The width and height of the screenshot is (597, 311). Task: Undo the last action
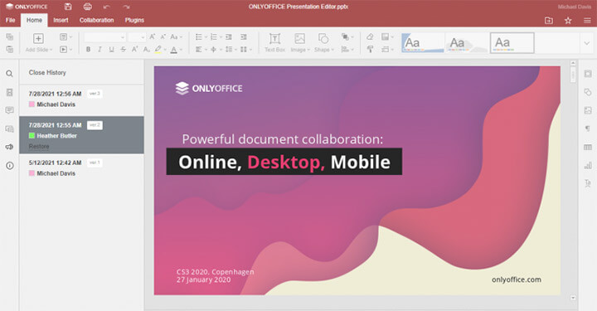107,7
